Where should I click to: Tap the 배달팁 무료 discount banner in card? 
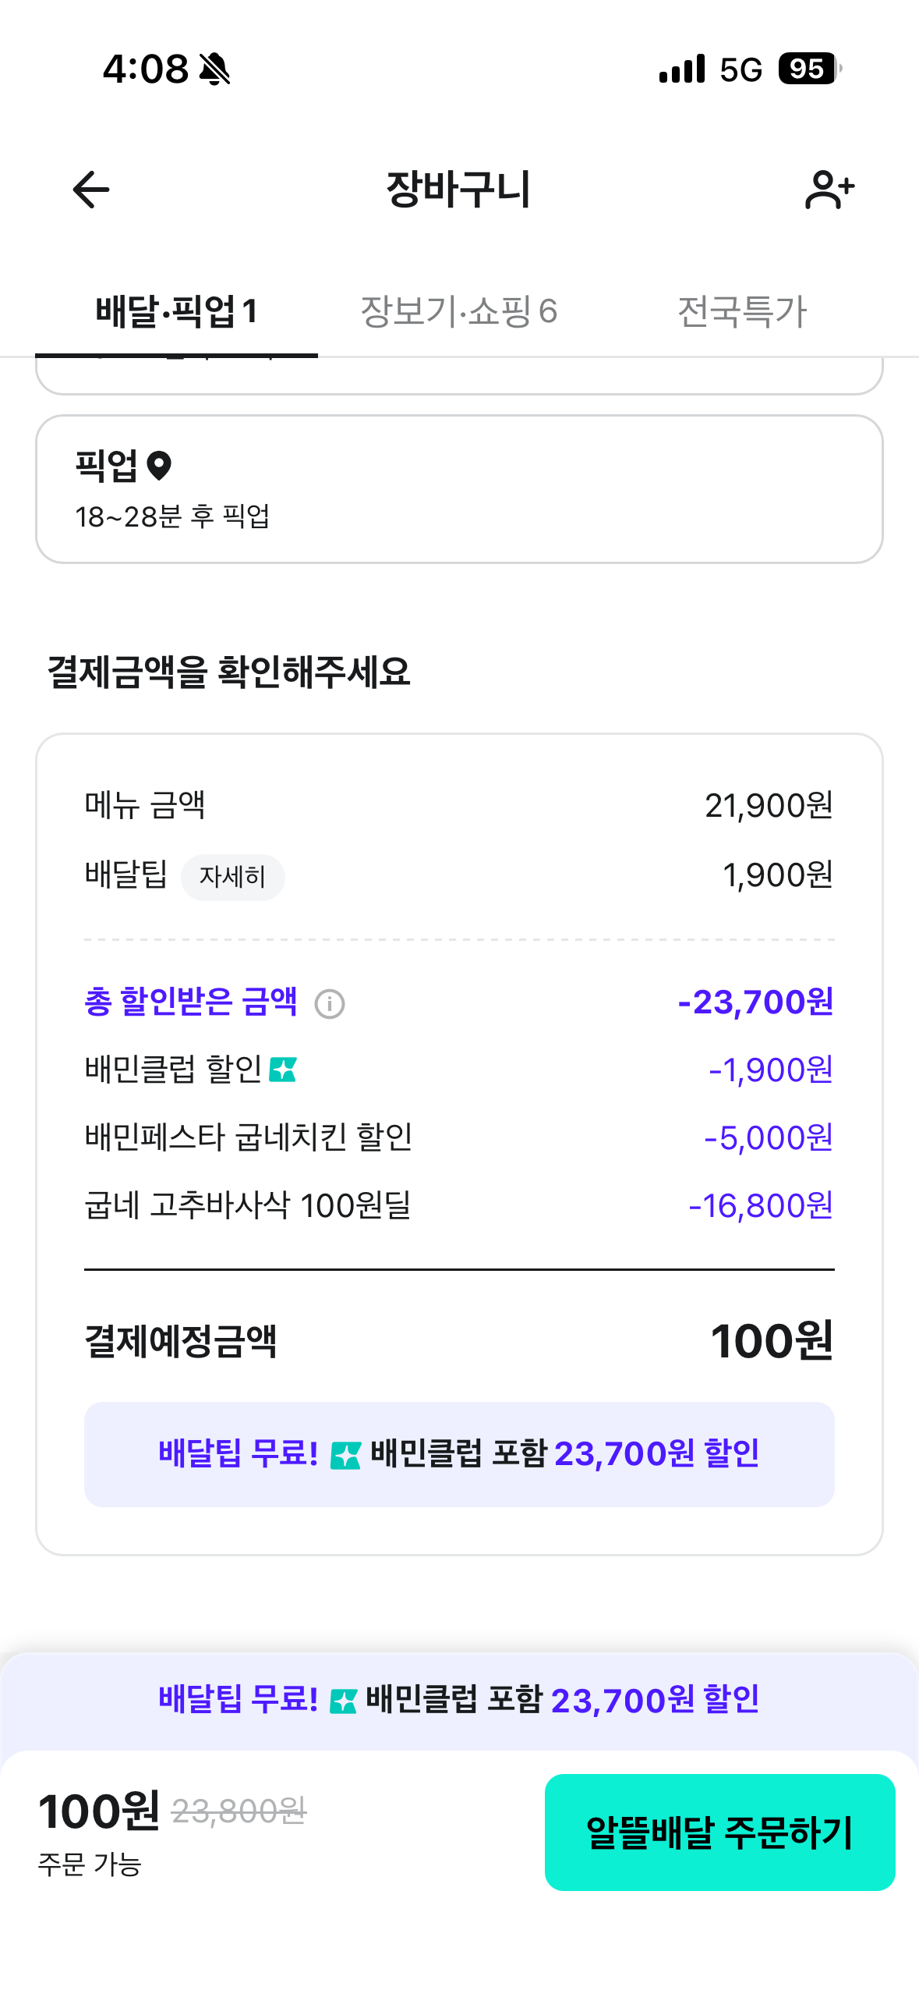(459, 1454)
